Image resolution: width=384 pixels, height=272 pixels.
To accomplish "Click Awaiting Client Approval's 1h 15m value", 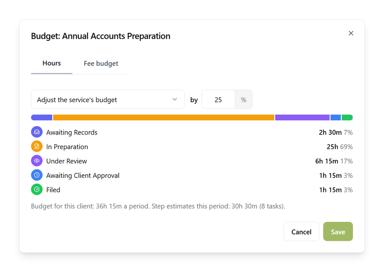I will [x=330, y=176].
